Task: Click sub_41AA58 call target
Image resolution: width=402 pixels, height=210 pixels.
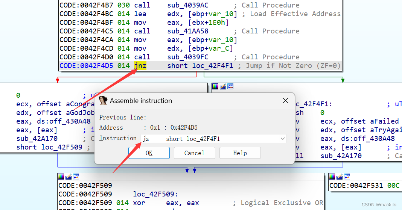Action: pos(188,31)
